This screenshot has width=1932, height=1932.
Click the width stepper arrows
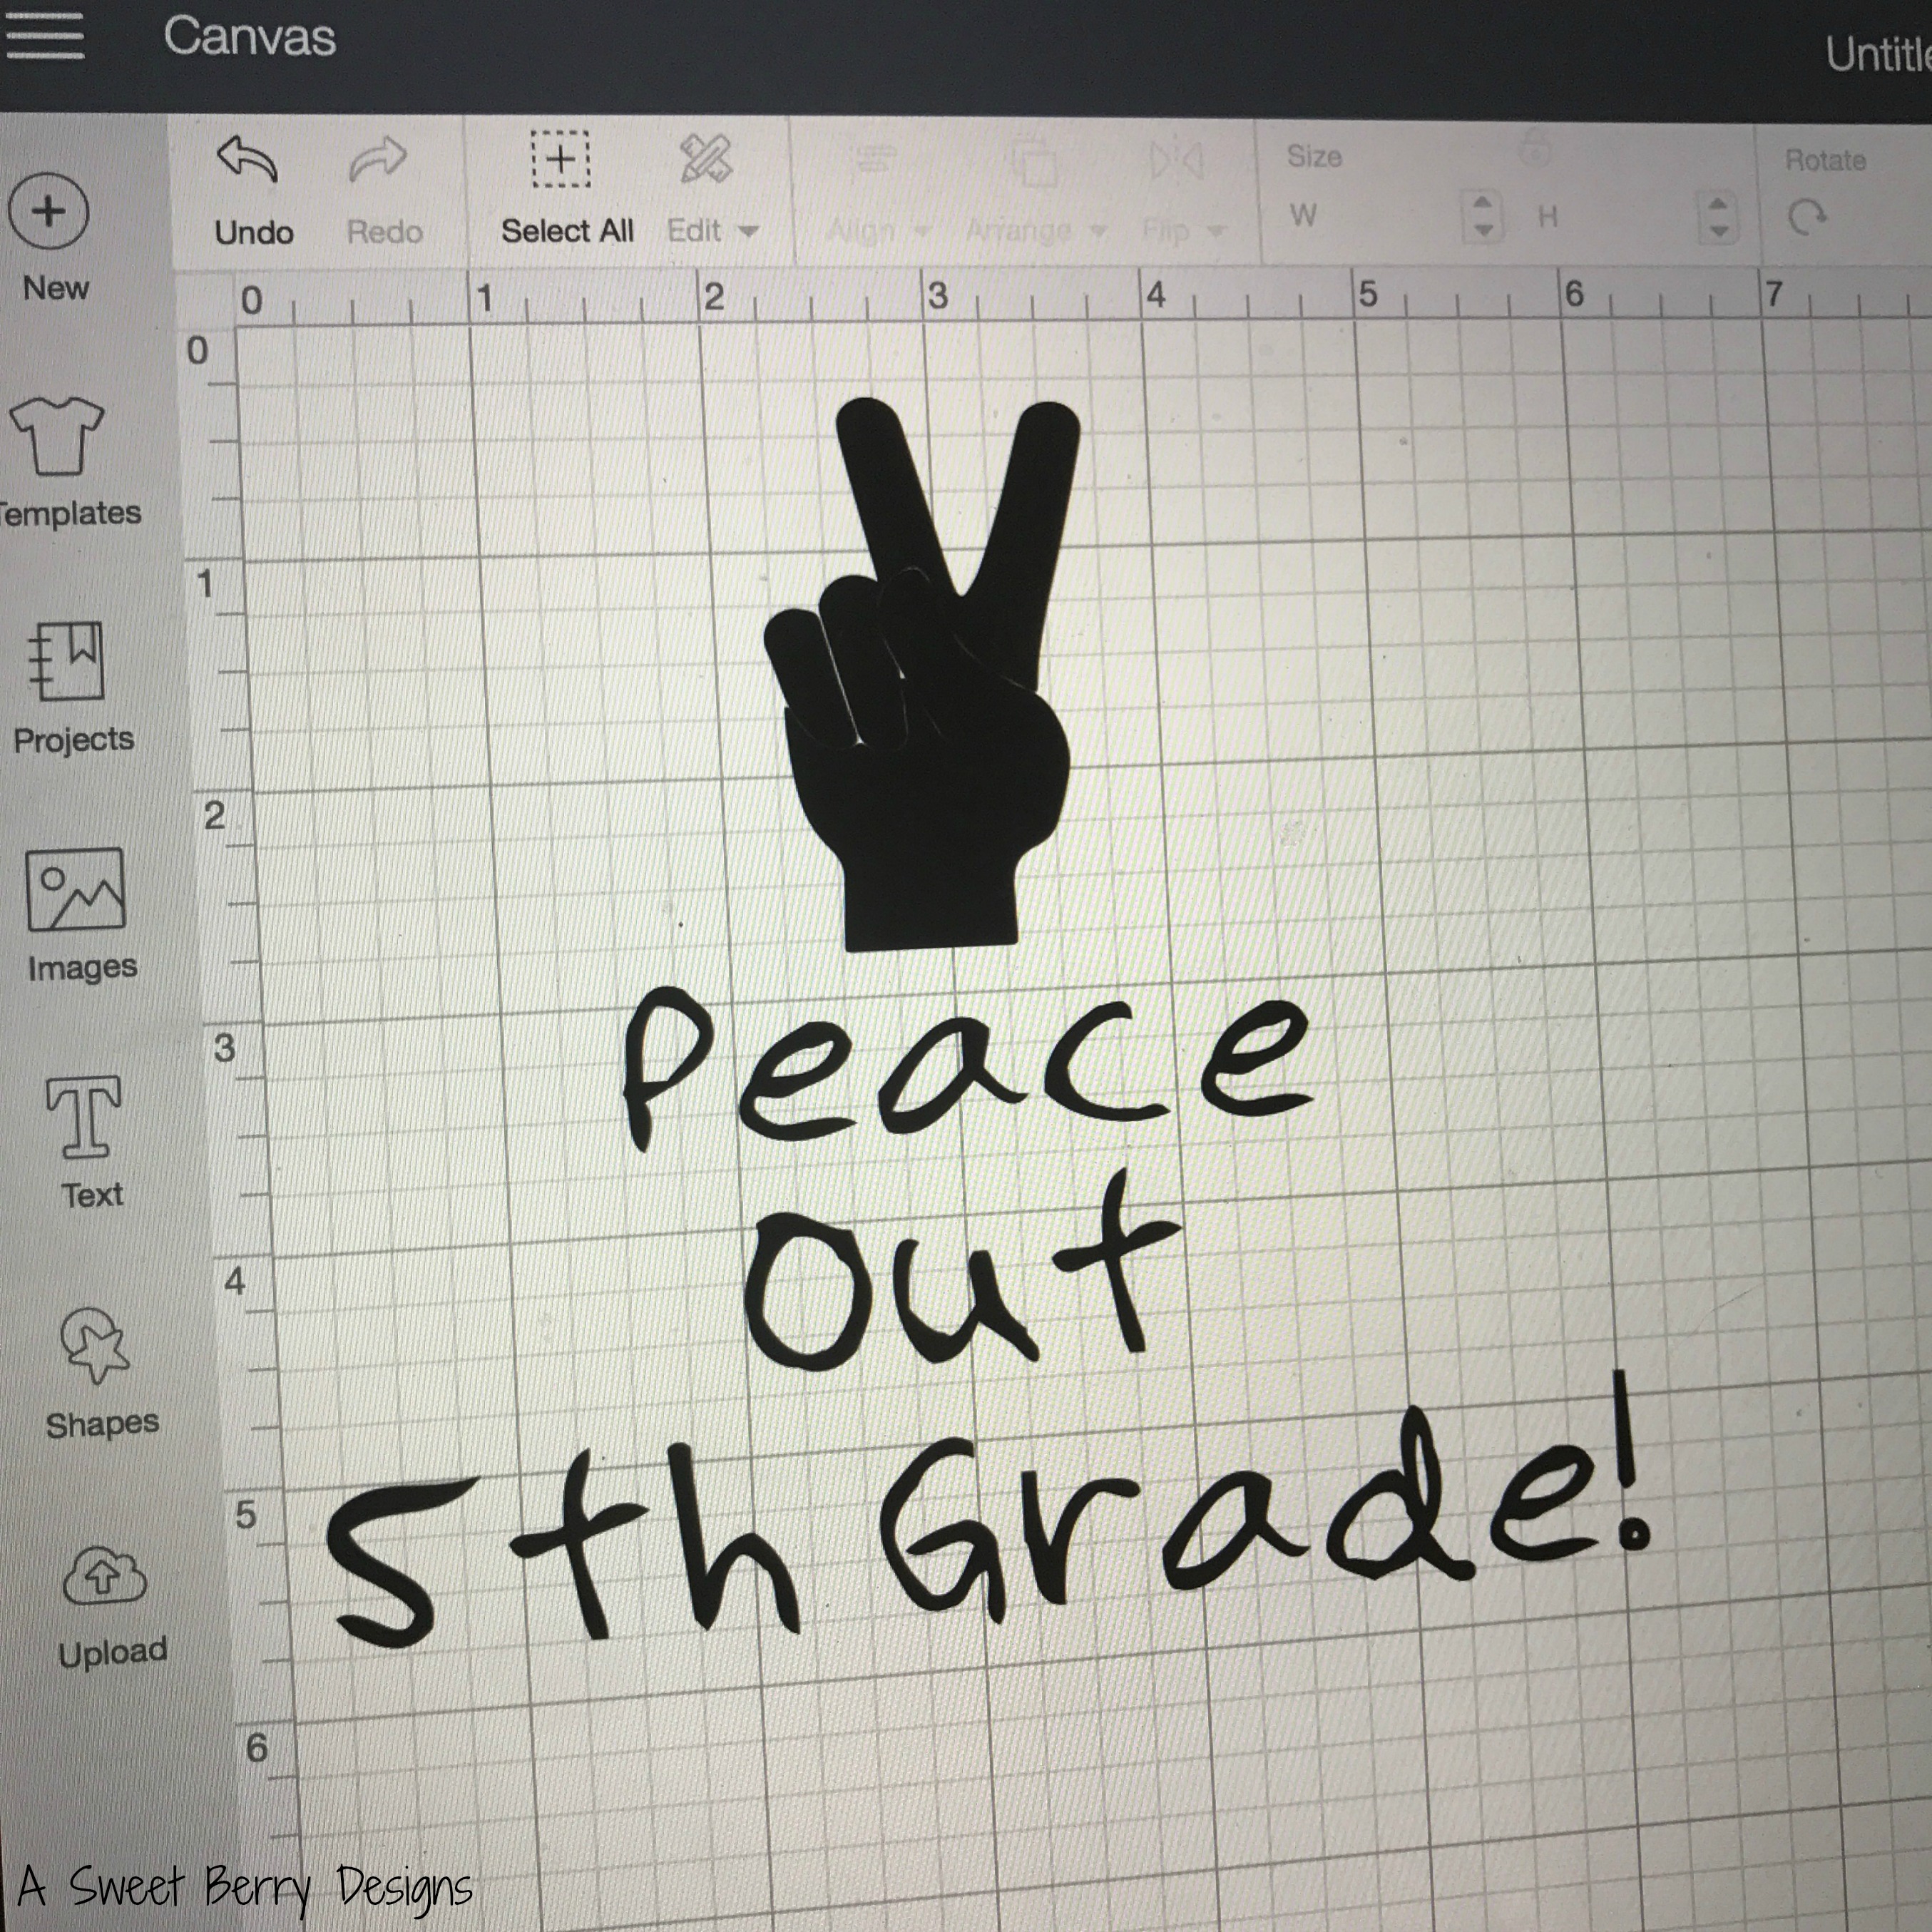point(1483,216)
